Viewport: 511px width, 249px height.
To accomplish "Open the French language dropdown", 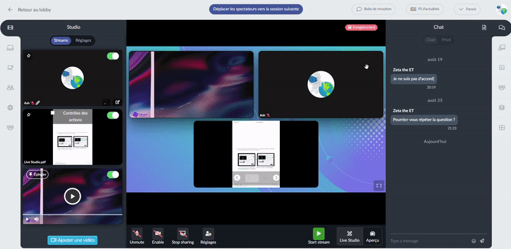I will click(467, 9).
